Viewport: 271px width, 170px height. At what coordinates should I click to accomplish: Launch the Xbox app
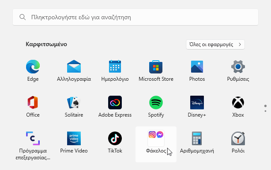(x=238, y=107)
